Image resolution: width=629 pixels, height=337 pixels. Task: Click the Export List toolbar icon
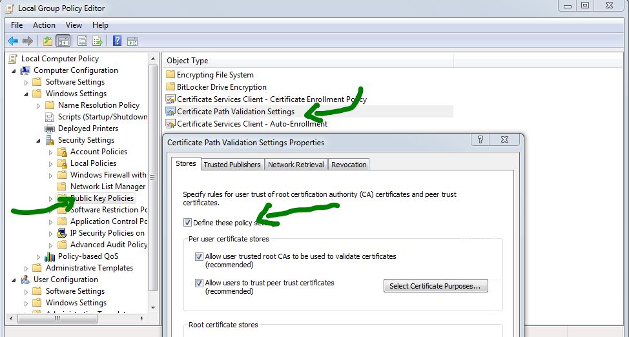[98, 41]
